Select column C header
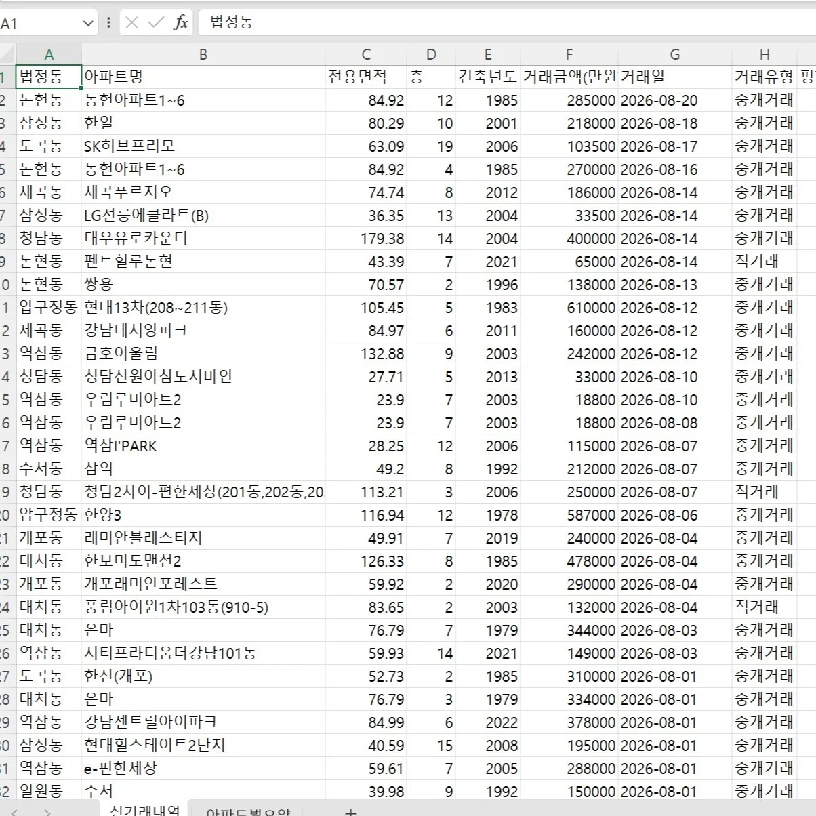This screenshot has width=816, height=816. (x=366, y=55)
